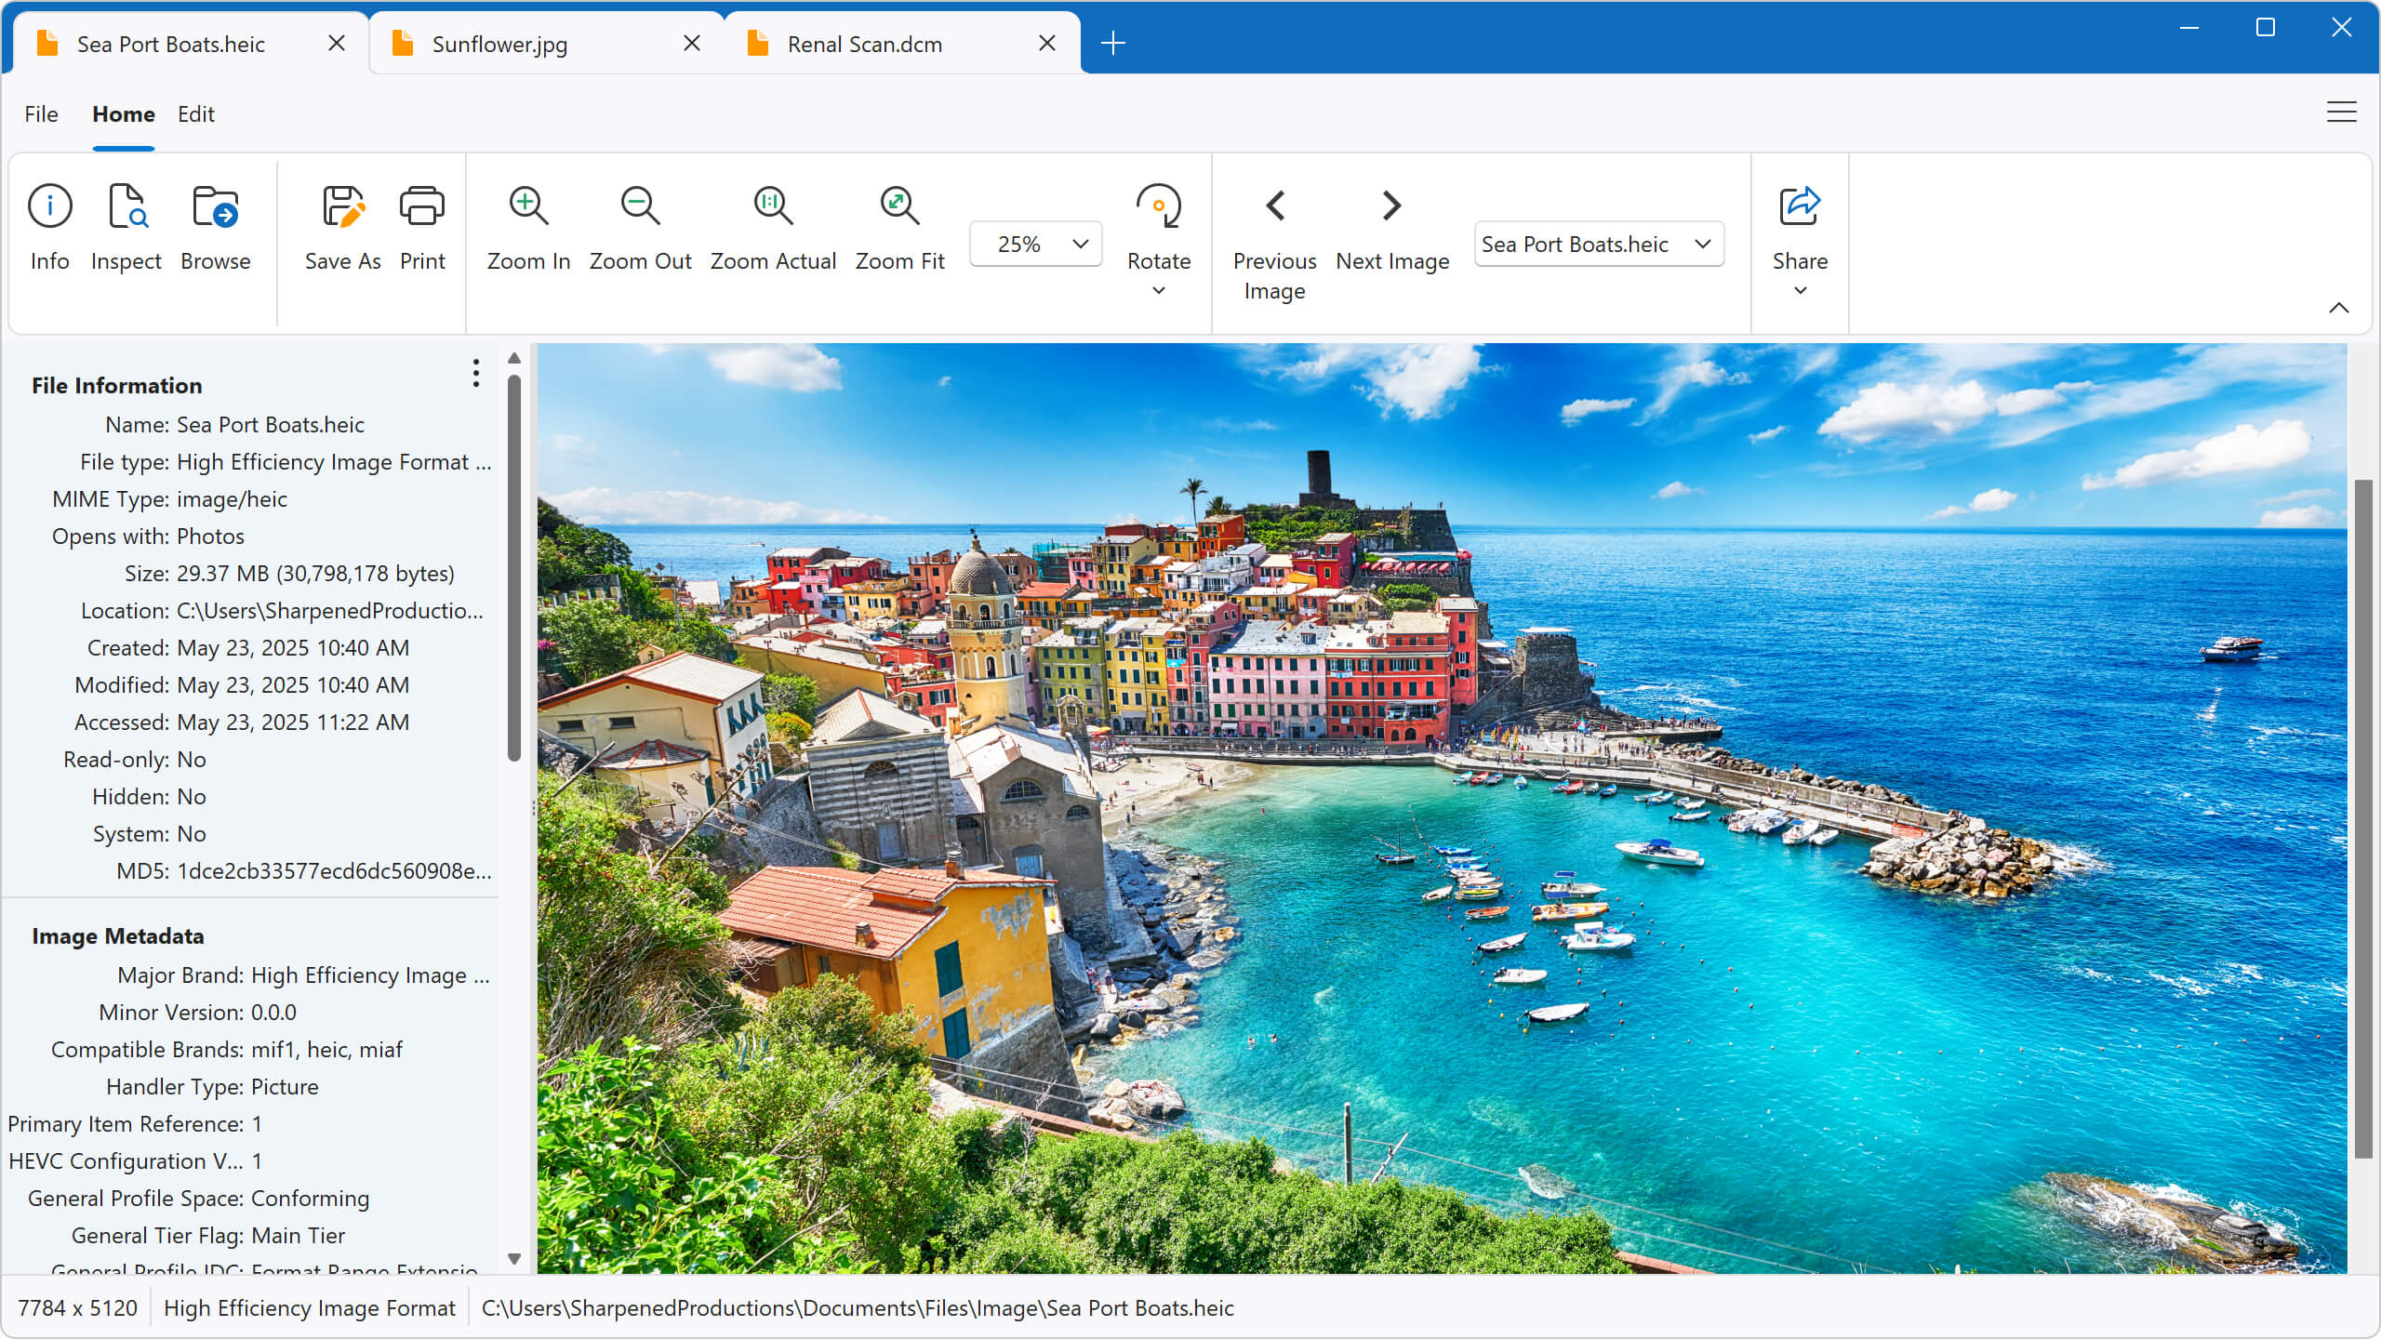View the image at actual size

(772, 226)
